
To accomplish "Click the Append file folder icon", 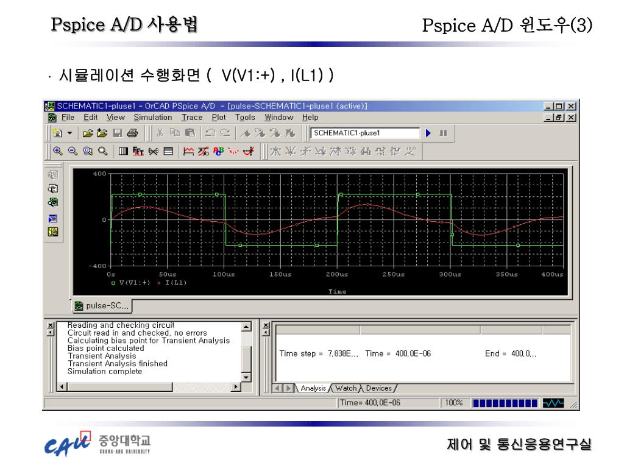I will 102,133.
